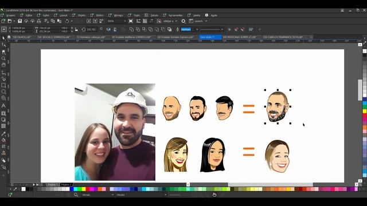Open the Launch dropdown
This screenshot has height=206, width=367.
[206, 21]
